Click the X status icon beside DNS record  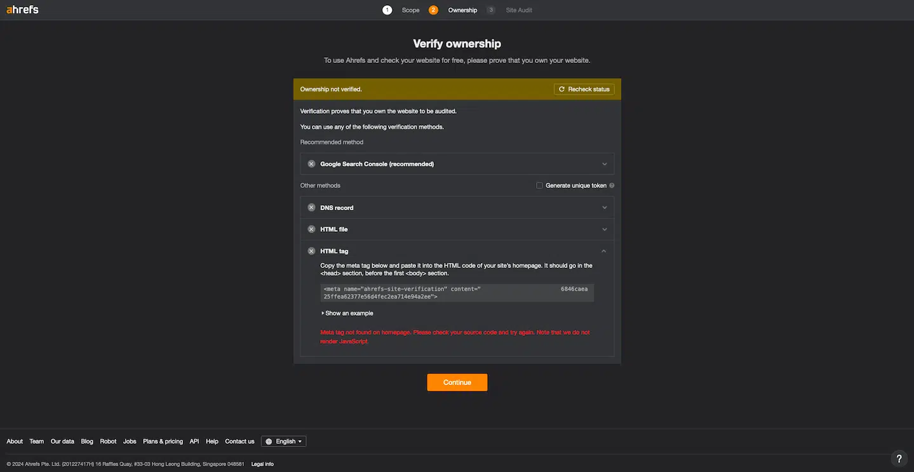pyautogui.click(x=311, y=208)
